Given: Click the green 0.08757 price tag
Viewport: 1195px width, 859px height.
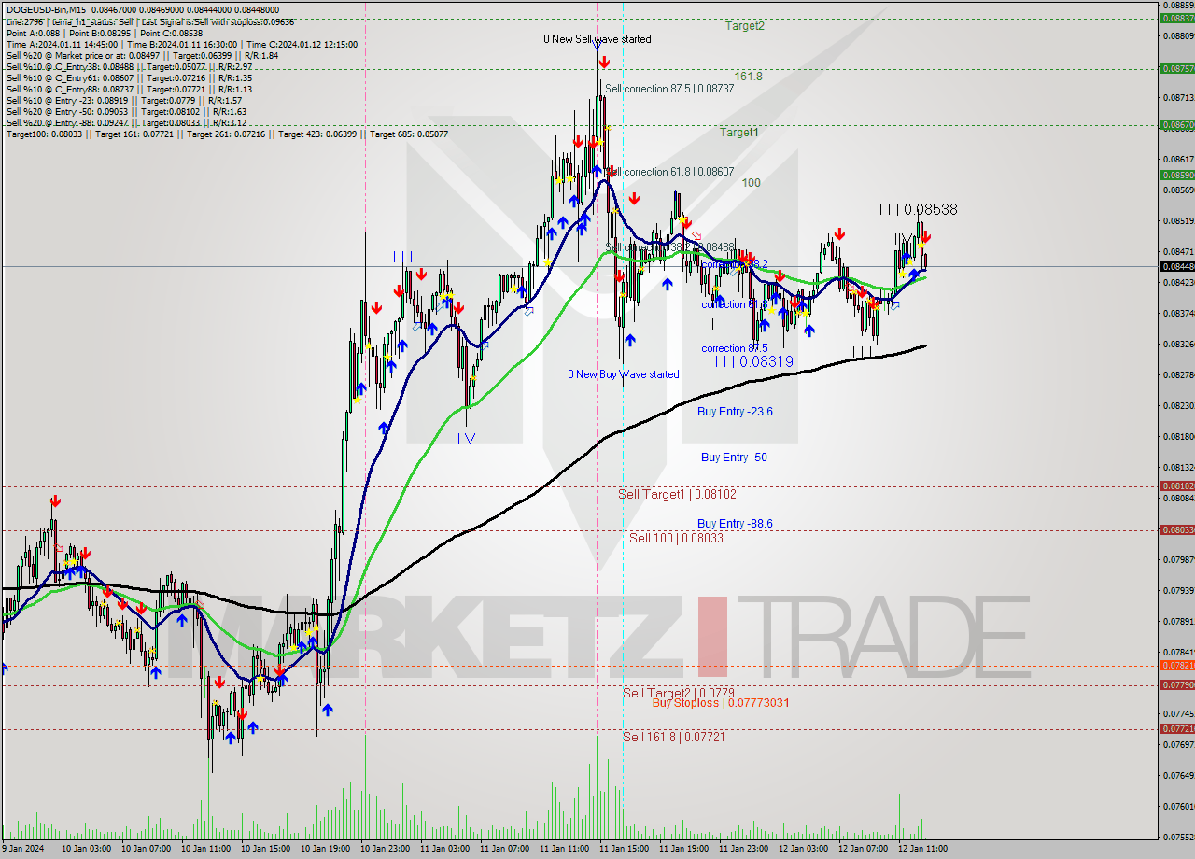Looking at the screenshot, I should 1176,68.
